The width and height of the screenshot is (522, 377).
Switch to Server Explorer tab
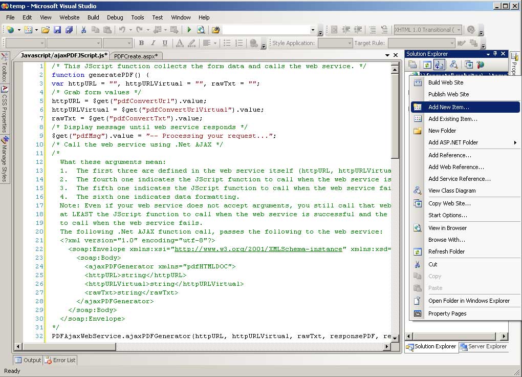pyautogui.click(x=484, y=347)
